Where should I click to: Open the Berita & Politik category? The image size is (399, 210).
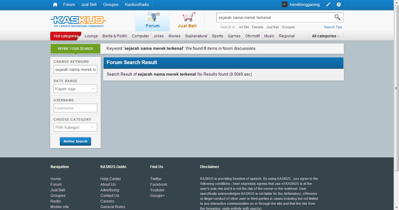(x=115, y=36)
